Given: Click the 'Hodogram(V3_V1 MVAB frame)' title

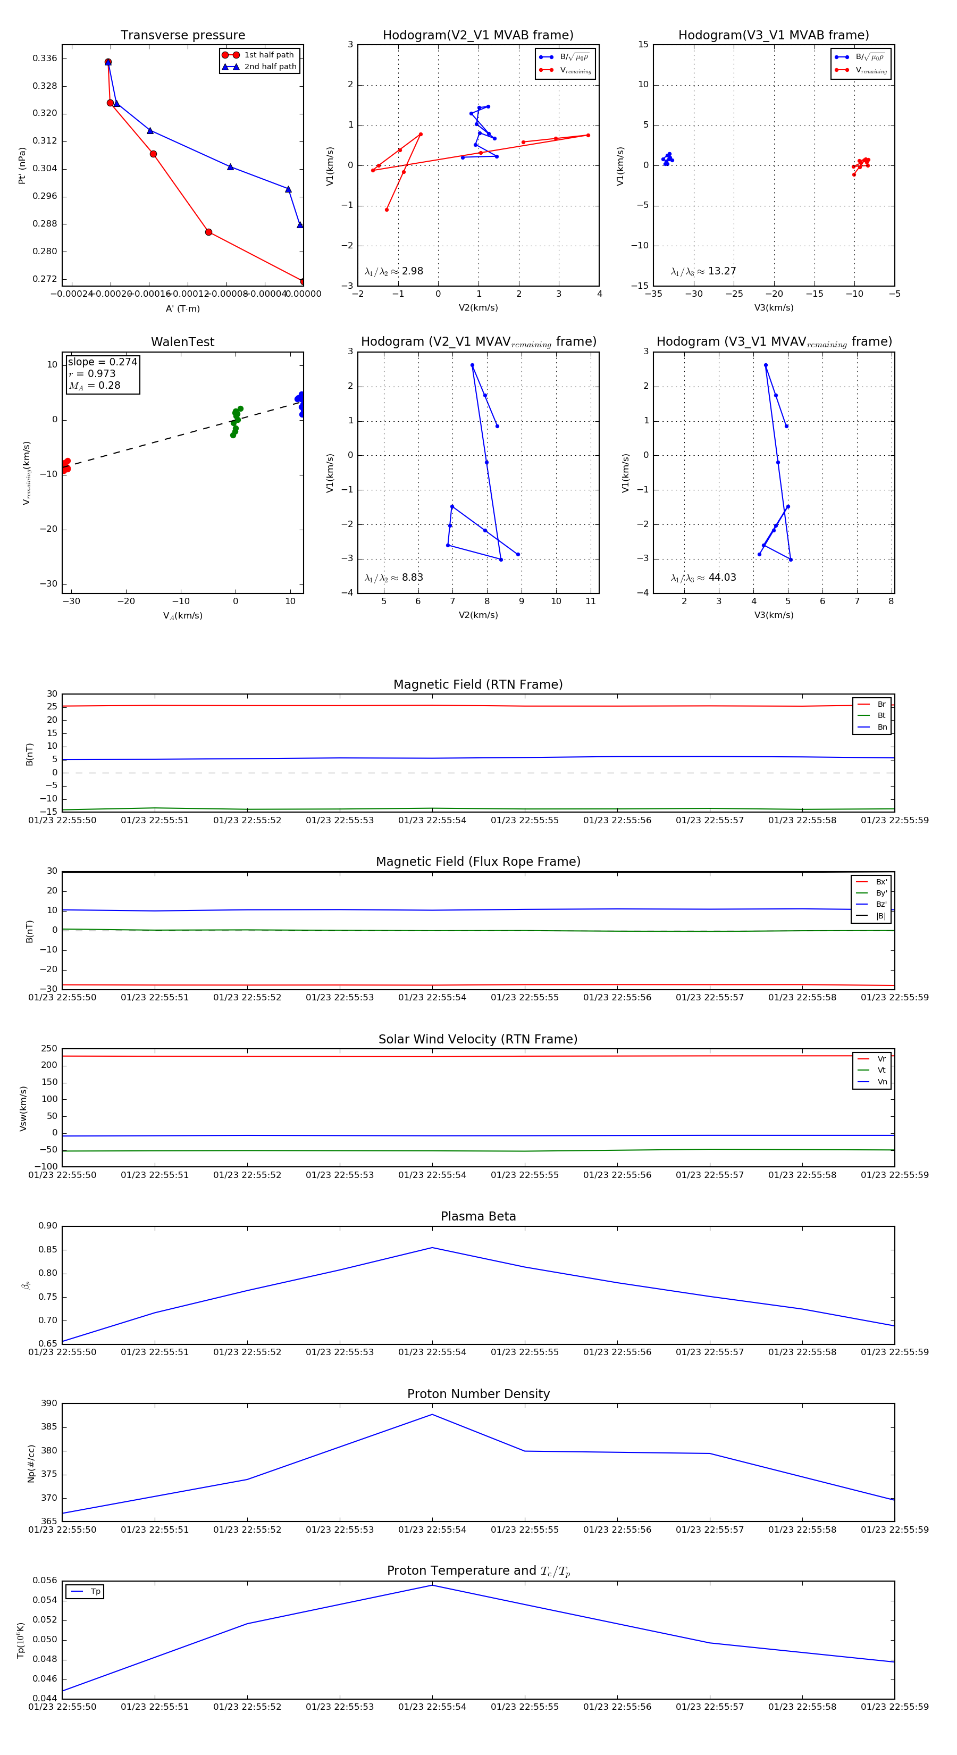Looking at the screenshot, I should [774, 36].
